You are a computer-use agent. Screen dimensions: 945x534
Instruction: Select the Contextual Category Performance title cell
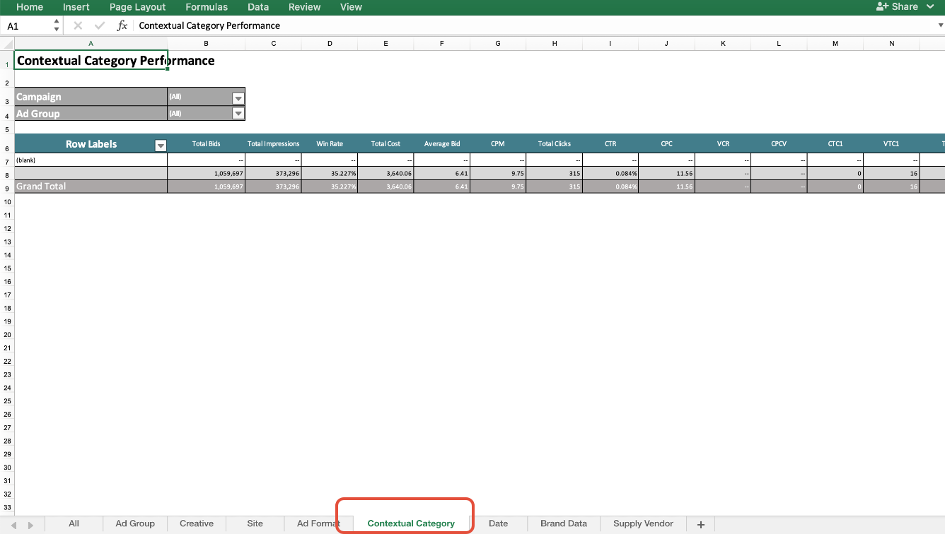coord(91,61)
